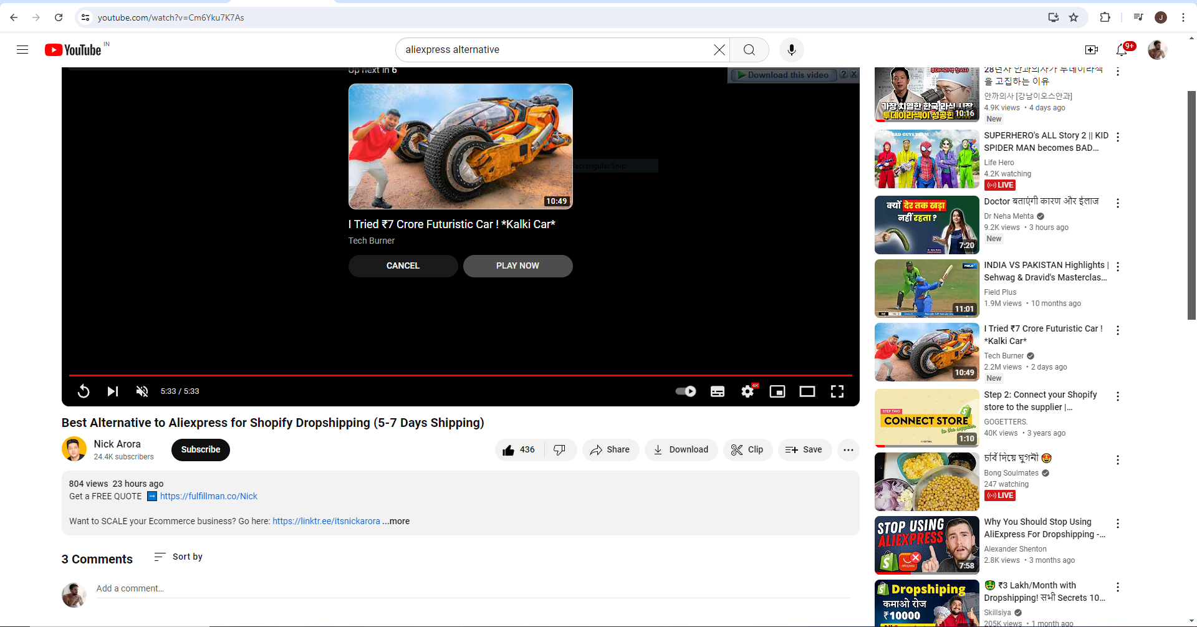Screen dimensions: 1197x627
Task: Open Nick Arora channel avatar
Action: 74,449
